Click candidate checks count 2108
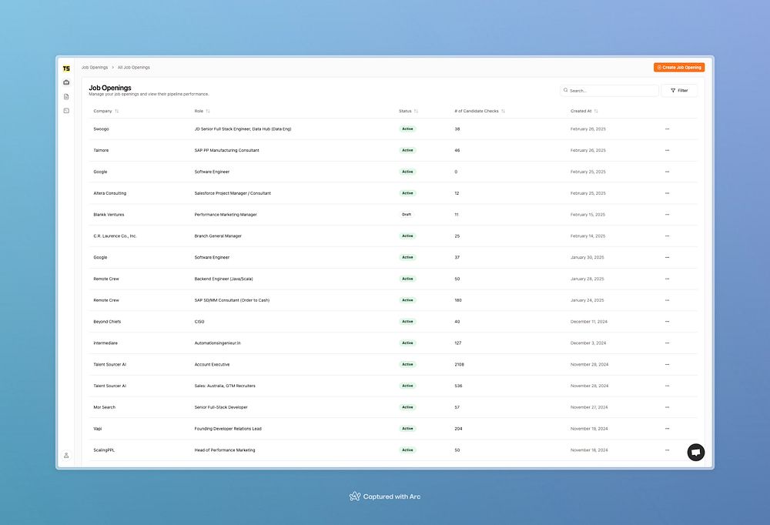This screenshot has height=525, width=770. pos(459,364)
